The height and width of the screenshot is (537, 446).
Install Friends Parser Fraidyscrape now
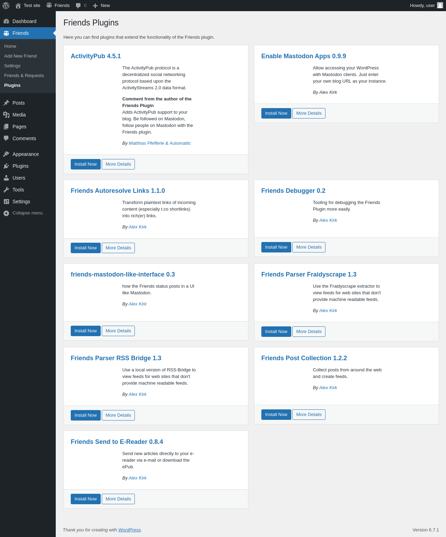[276, 332]
